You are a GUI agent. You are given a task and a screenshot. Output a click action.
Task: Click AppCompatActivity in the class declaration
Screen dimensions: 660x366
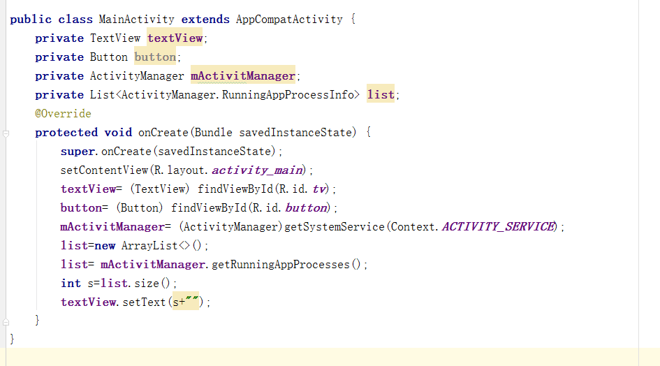click(289, 20)
